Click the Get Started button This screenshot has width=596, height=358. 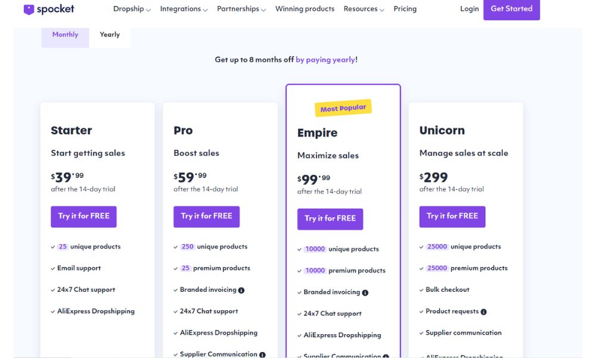[511, 9]
